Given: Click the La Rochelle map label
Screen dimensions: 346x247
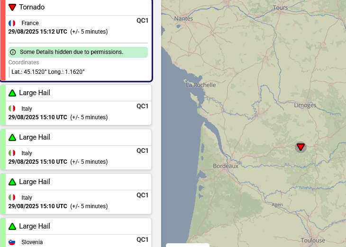Looking at the screenshot, I should coord(201,85).
